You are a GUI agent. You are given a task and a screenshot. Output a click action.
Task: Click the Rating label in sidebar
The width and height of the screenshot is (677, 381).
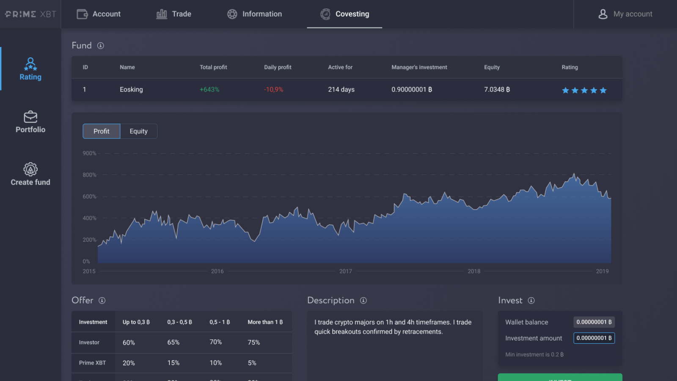point(30,77)
